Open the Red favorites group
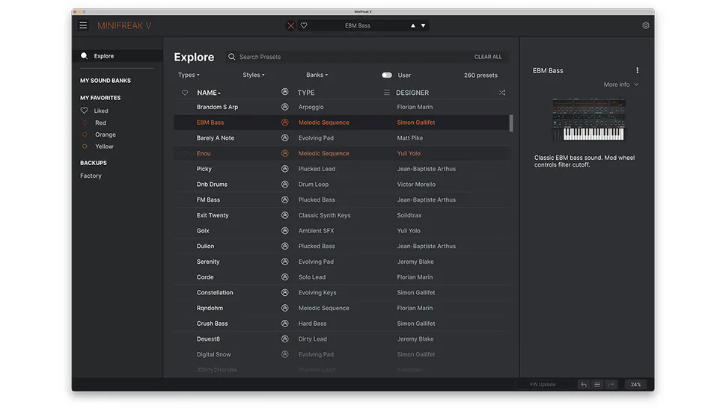Image resolution: width=726 pixels, height=408 pixels. point(100,123)
